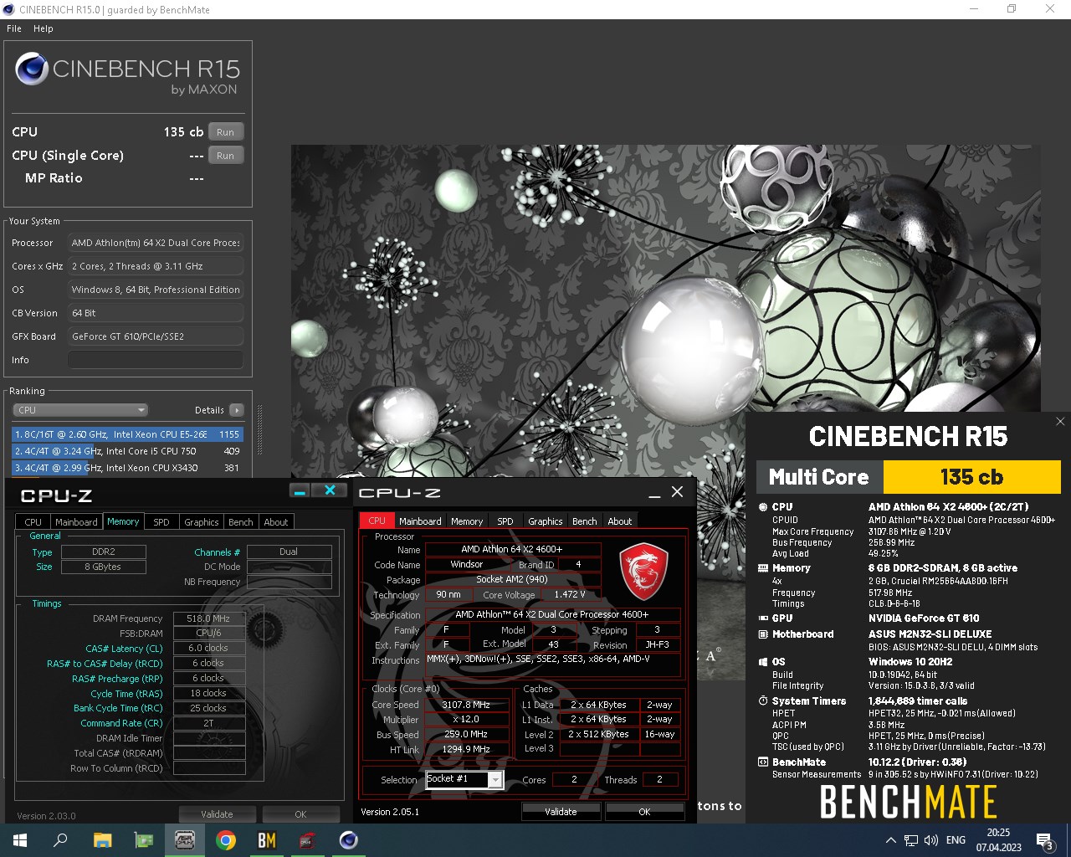
Task: Click the BenchMate CPU section icon
Action: [x=763, y=507]
